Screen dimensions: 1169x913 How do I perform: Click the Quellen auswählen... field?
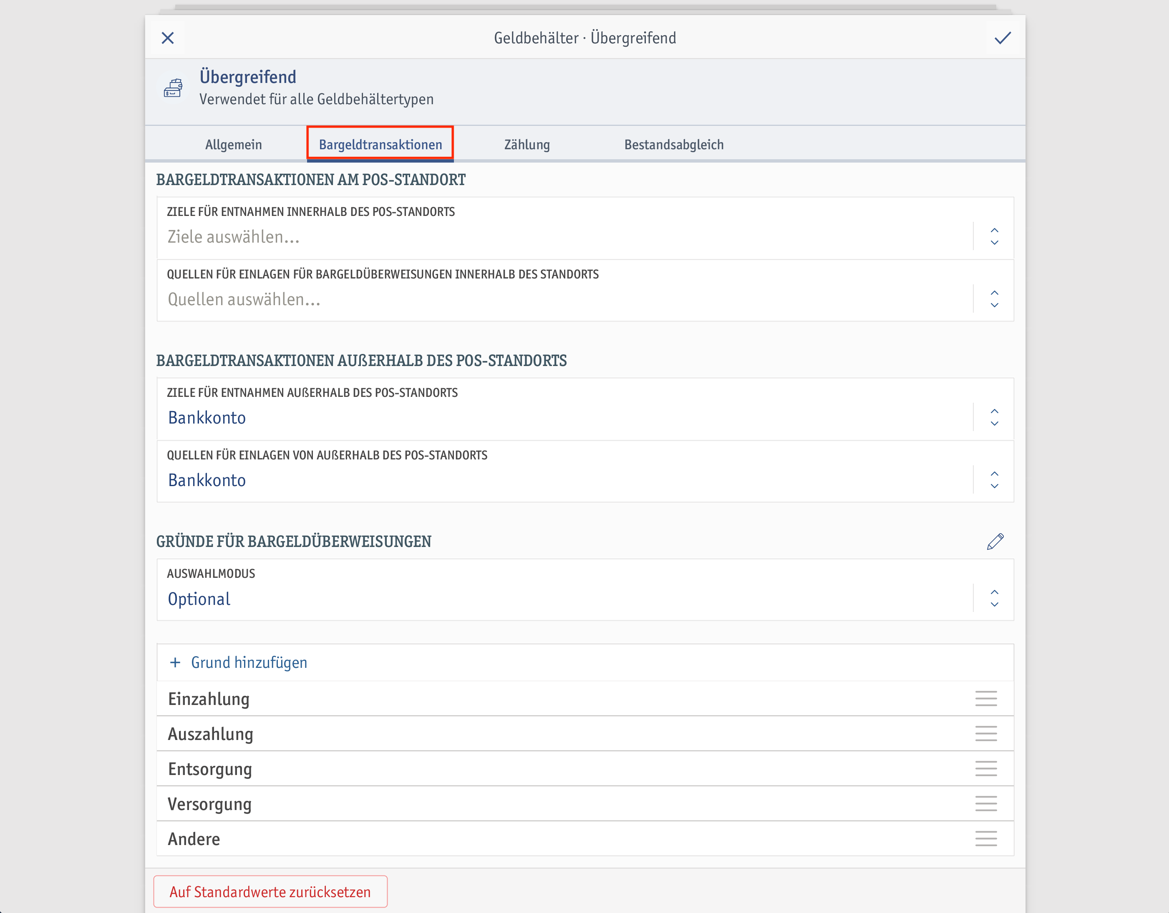(x=585, y=291)
